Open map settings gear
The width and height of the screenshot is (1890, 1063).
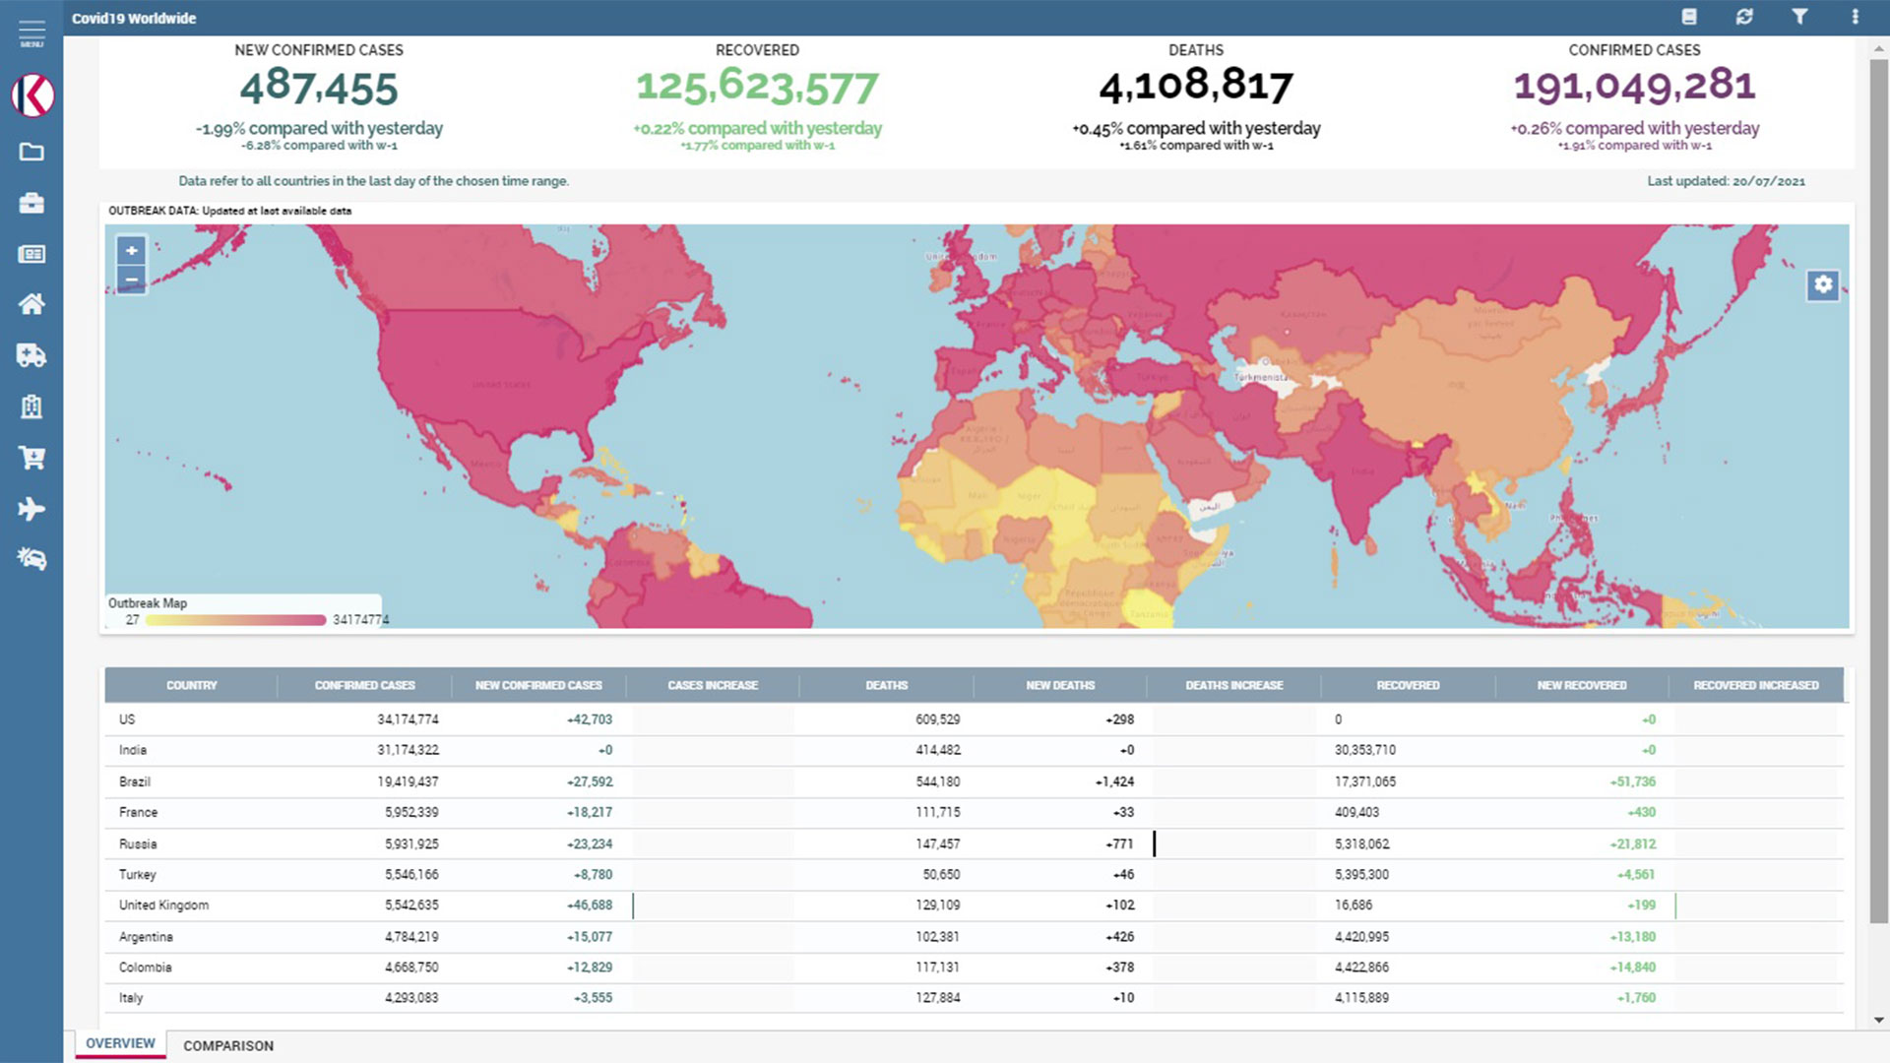pyautogui.click(x=1823, y=284)
